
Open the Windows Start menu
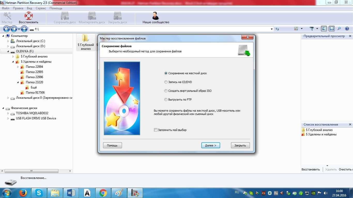point(7,193)
